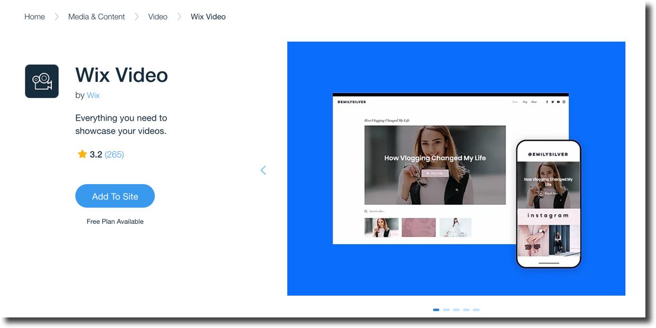Jump to the fifth carousel slide dot
The width and height of the screenshot is (656, 328).
pyautogui.click(x=476, y=309)
